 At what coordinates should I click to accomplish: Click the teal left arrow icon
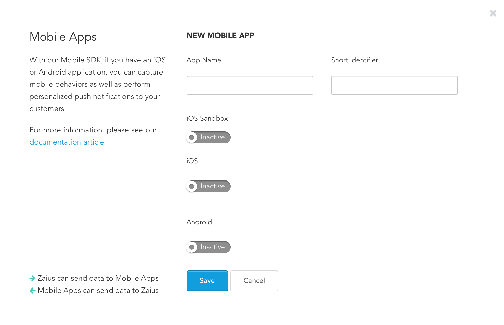(32, 291)
